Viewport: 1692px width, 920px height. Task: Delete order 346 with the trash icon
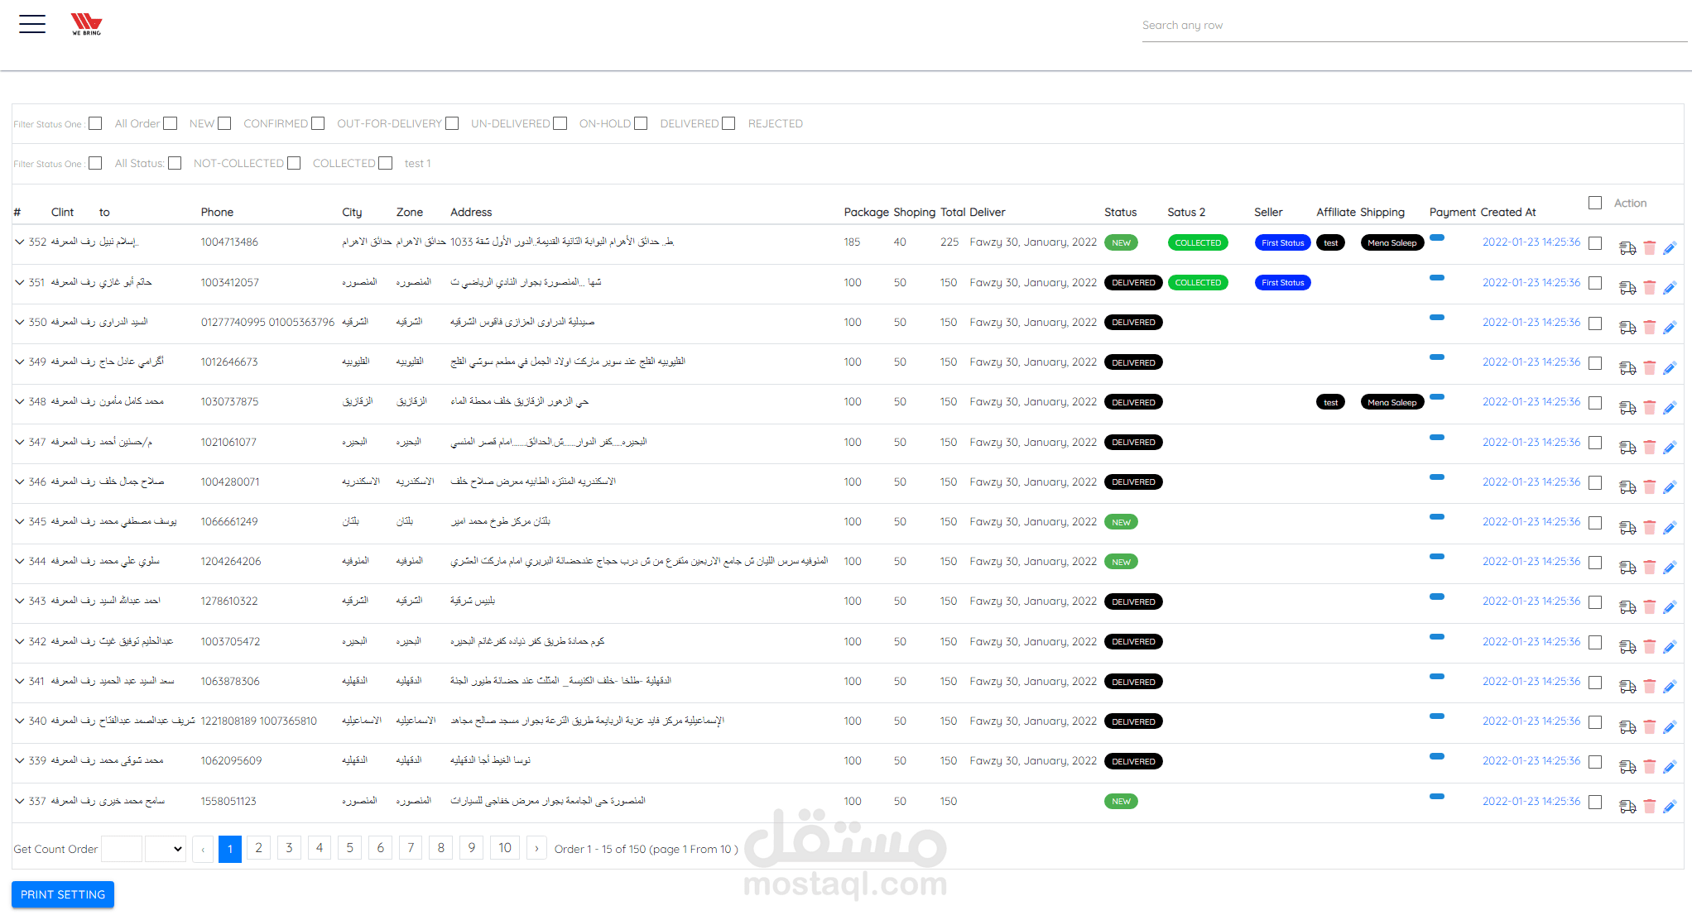(1649, 486)
